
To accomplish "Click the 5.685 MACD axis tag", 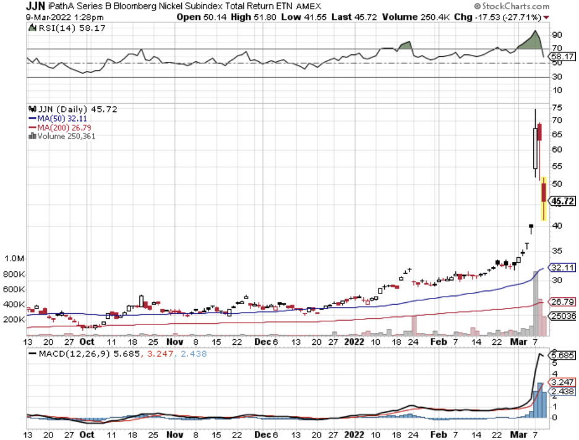I will click(x=562, y=355).
